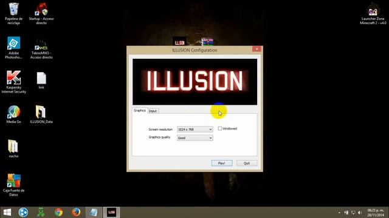Open the Screen resolution dropdown

coord(194,129)
